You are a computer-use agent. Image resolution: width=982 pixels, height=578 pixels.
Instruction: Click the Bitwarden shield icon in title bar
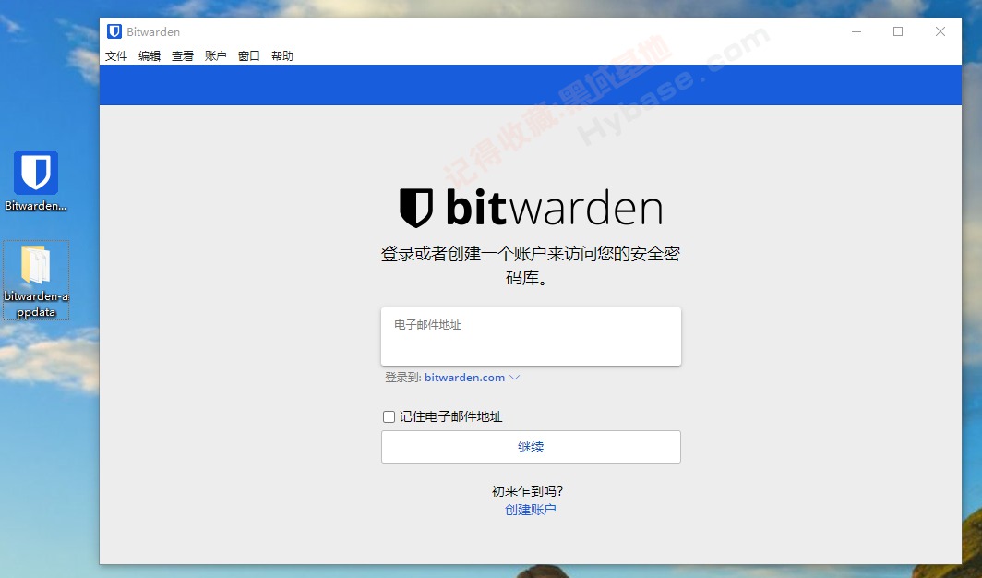pos(114,31)
